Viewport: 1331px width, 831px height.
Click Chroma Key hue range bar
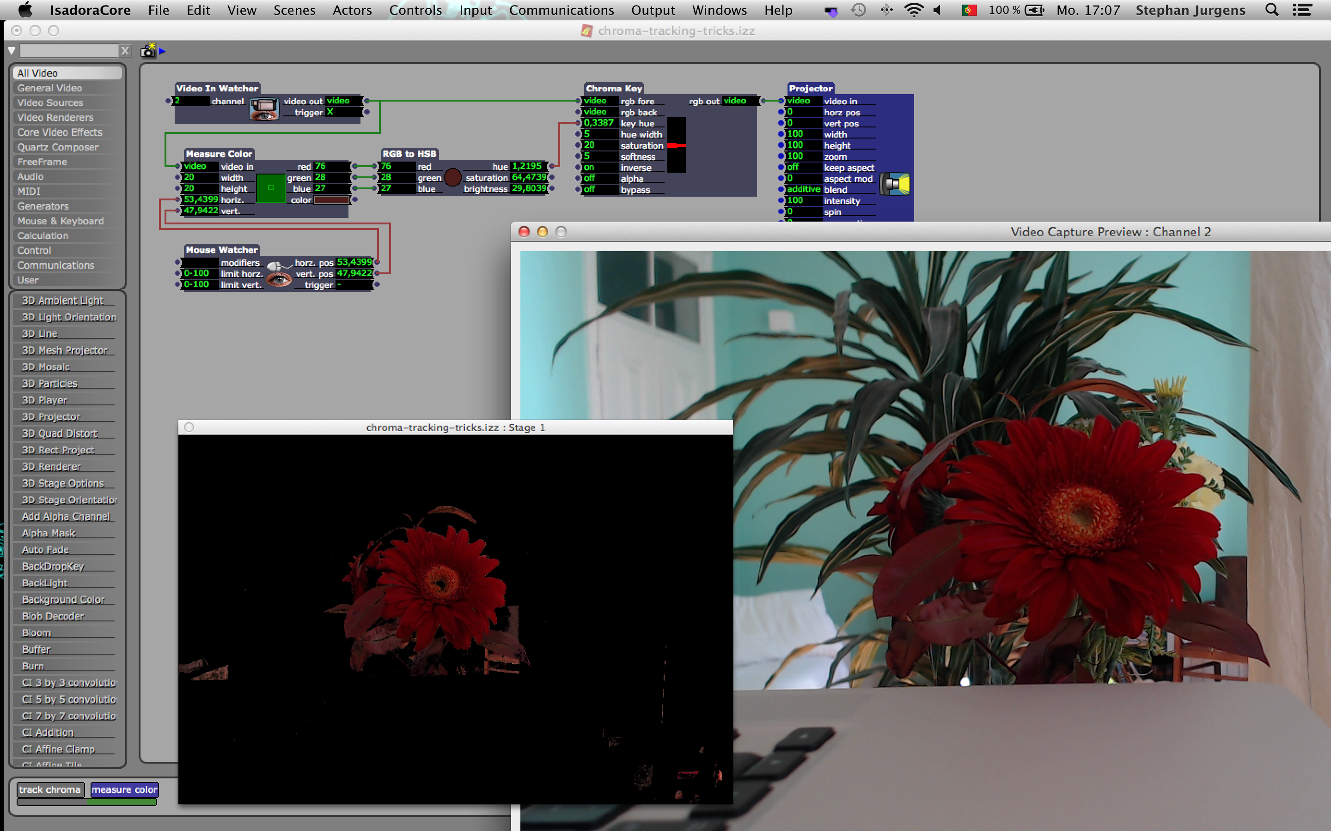(x=677, y=145)
